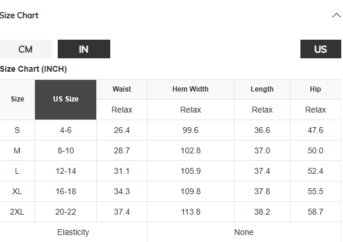This screenshot has height=242, width=343.
Task: Collapse the Size Chart section chevron
Action: (336, 16)
